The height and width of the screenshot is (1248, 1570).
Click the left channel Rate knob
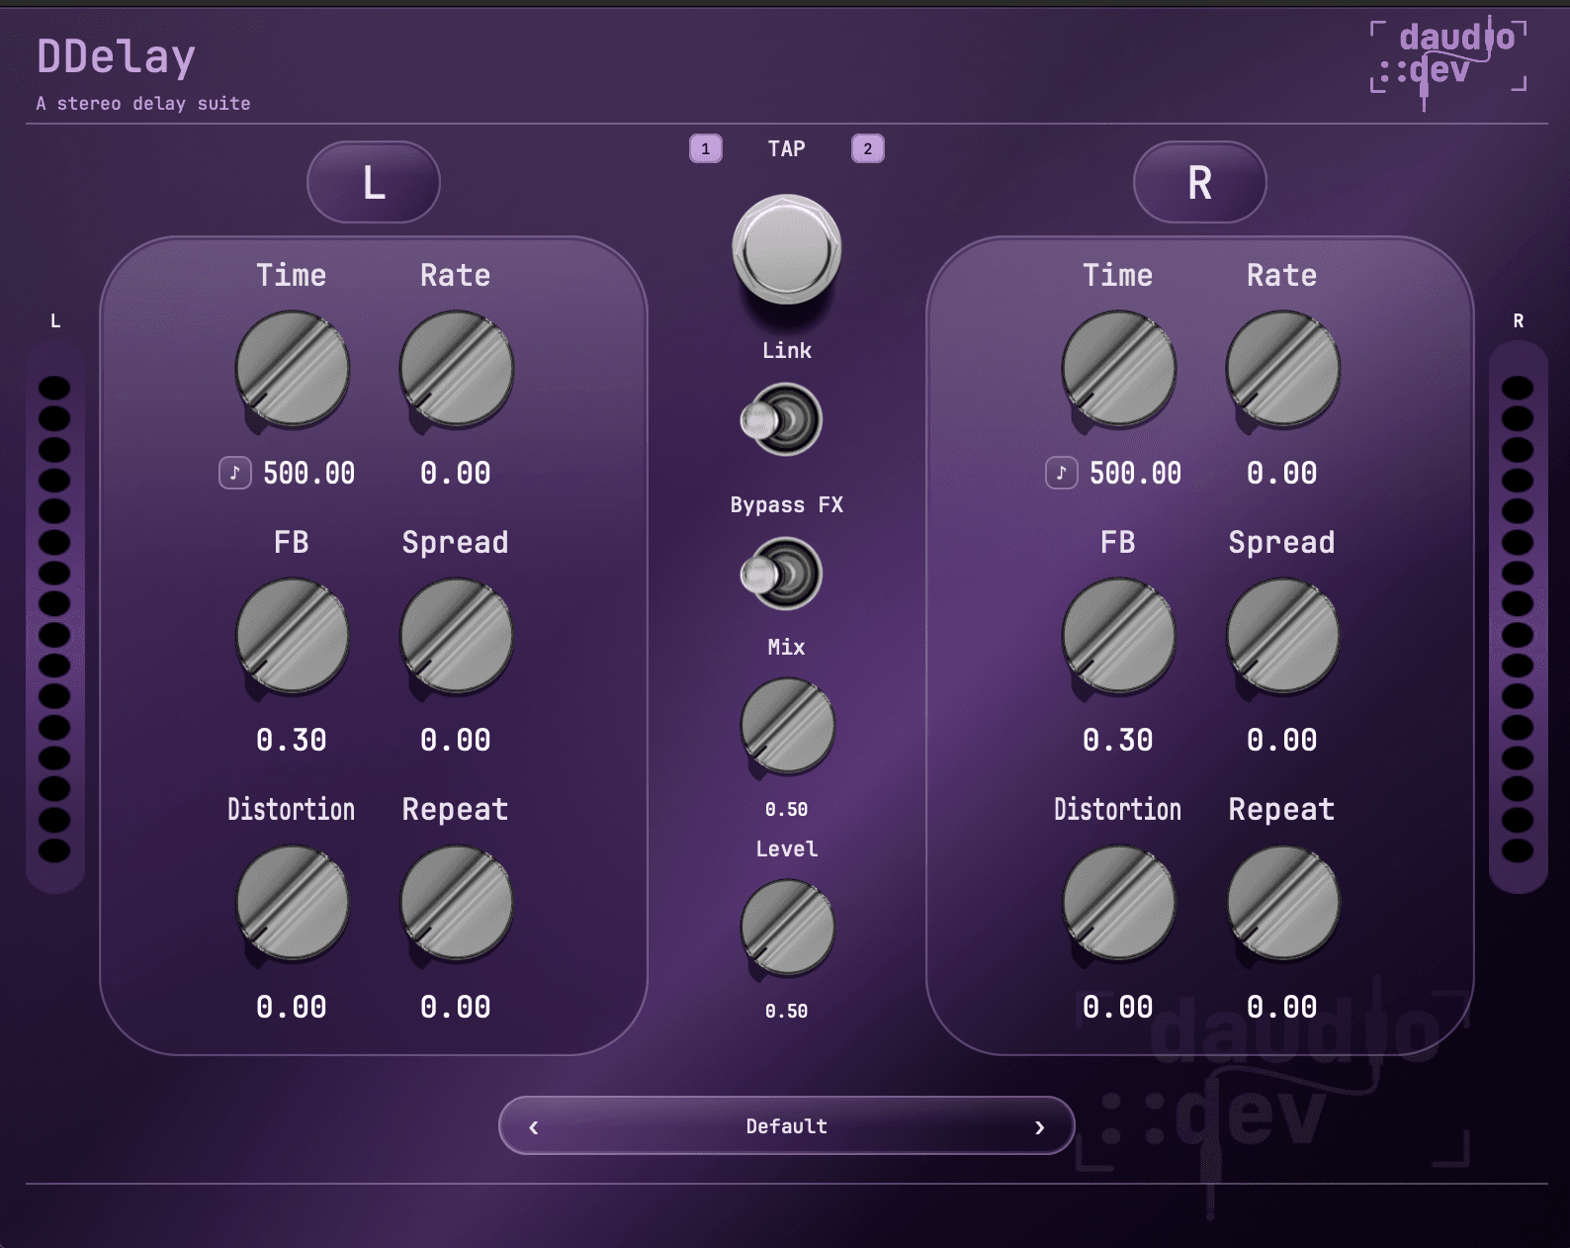click(456, 370)
